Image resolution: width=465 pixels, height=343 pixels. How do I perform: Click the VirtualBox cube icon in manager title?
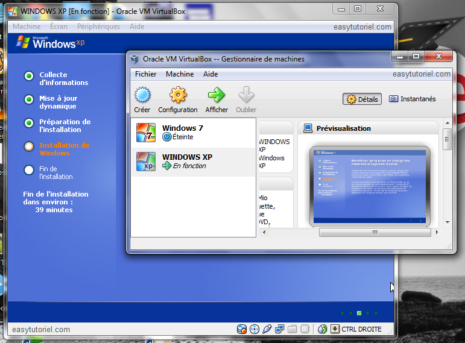[134, 59]
